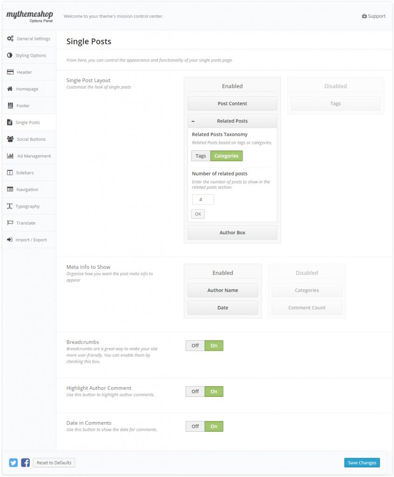
Task: Click the Homepage house icon
Action: coord(10,89)
